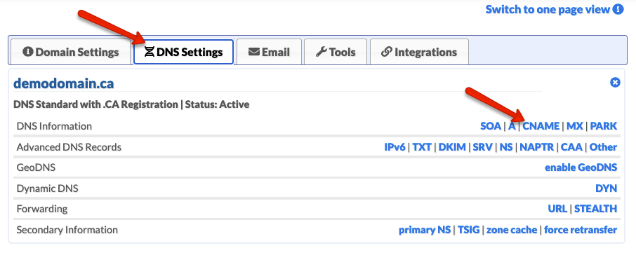The height and width of the screenshot is (255, 636).
Task: Open the MX records link
Action: 575,126
